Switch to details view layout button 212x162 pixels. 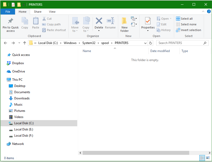[202, 158]
